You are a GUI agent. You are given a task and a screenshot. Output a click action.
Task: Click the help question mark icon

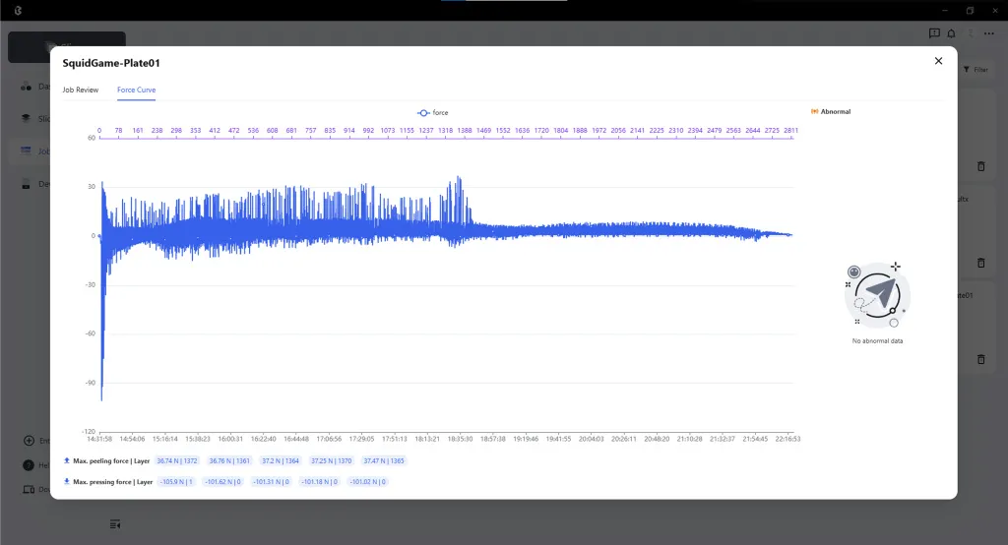(30, 465)
